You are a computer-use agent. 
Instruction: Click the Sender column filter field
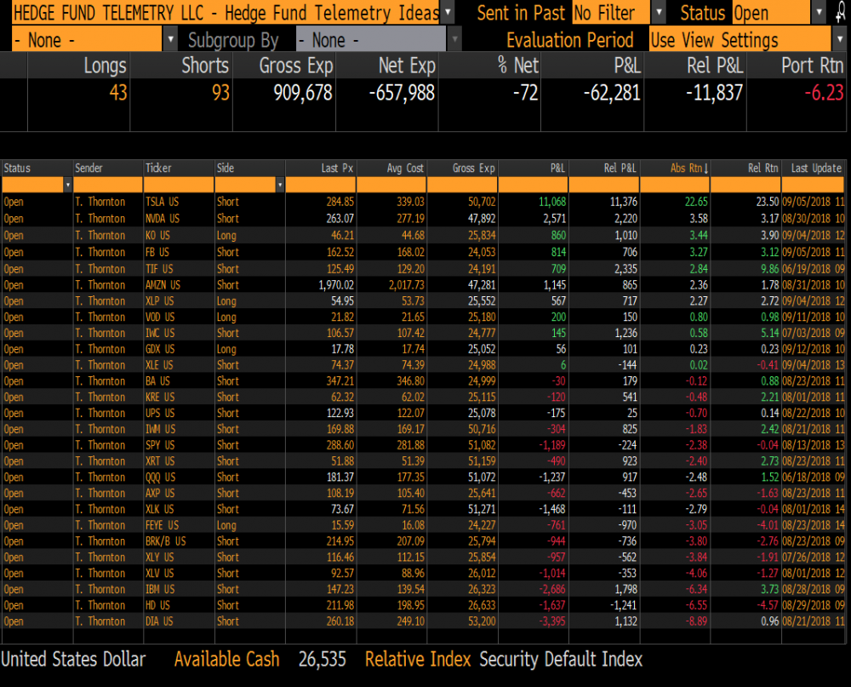(x=108, y=186)
